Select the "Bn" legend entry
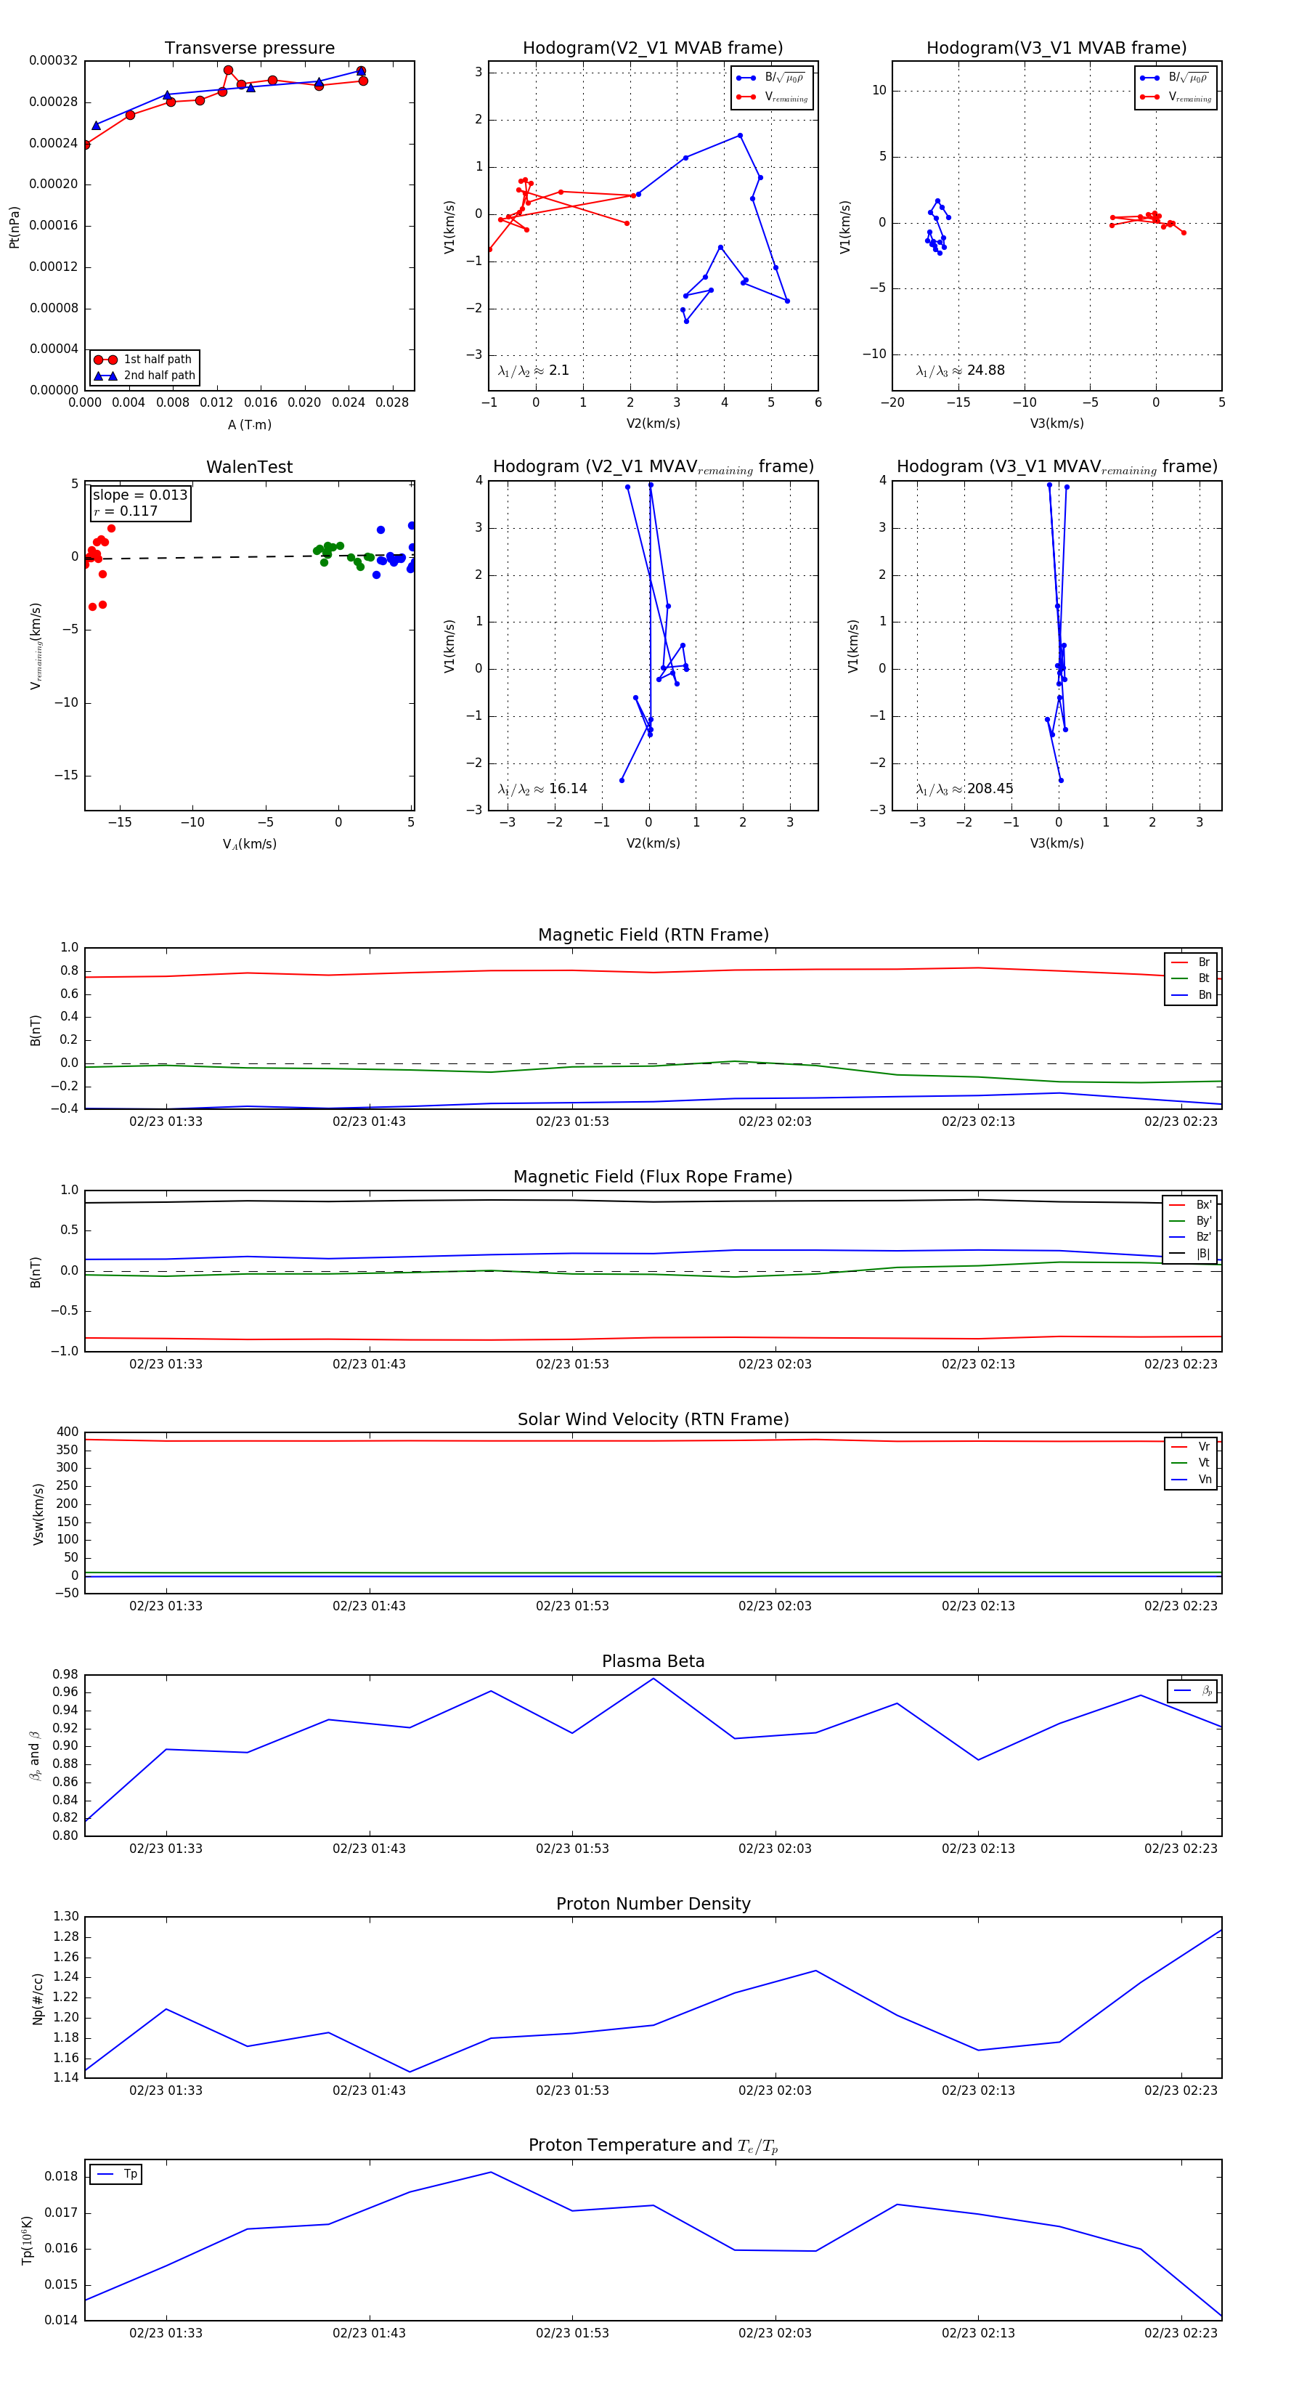The height and width of the screenshot is (2397, 1307). [x=1192, y=996]
